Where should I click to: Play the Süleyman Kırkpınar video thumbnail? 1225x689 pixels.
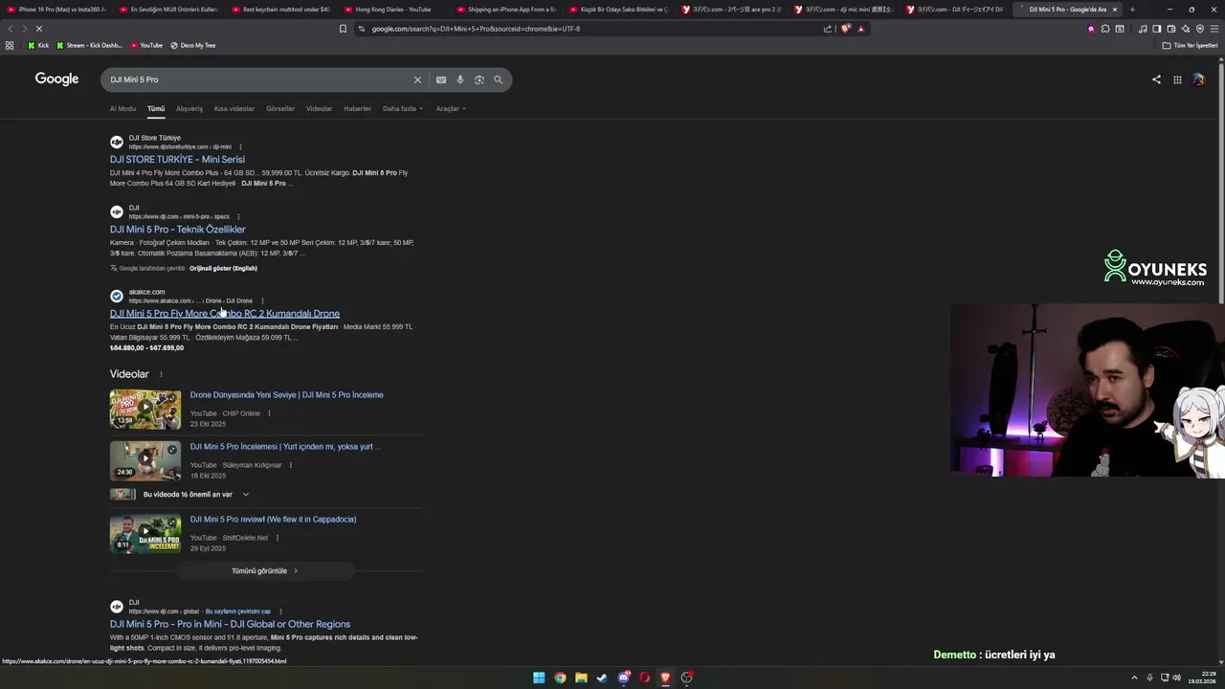coord(145,461)
